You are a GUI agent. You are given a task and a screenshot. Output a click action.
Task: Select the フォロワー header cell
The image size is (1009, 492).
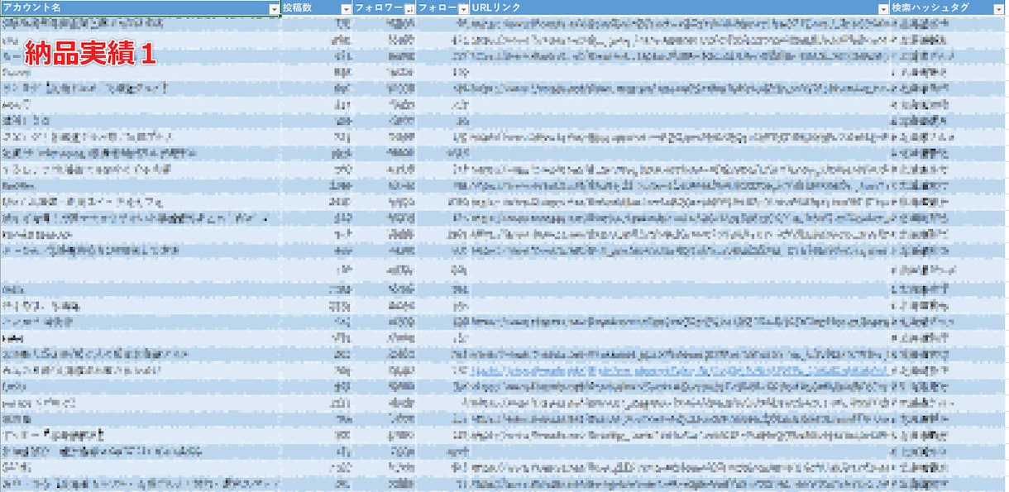point(385,7)
